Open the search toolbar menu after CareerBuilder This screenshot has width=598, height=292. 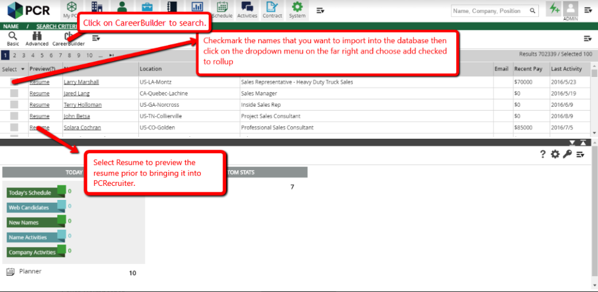coord(96,38)
